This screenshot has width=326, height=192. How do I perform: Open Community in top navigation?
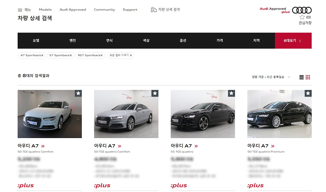[104, 10]
